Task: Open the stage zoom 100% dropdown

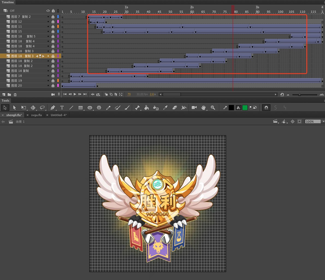Action: tap(323, 122)
